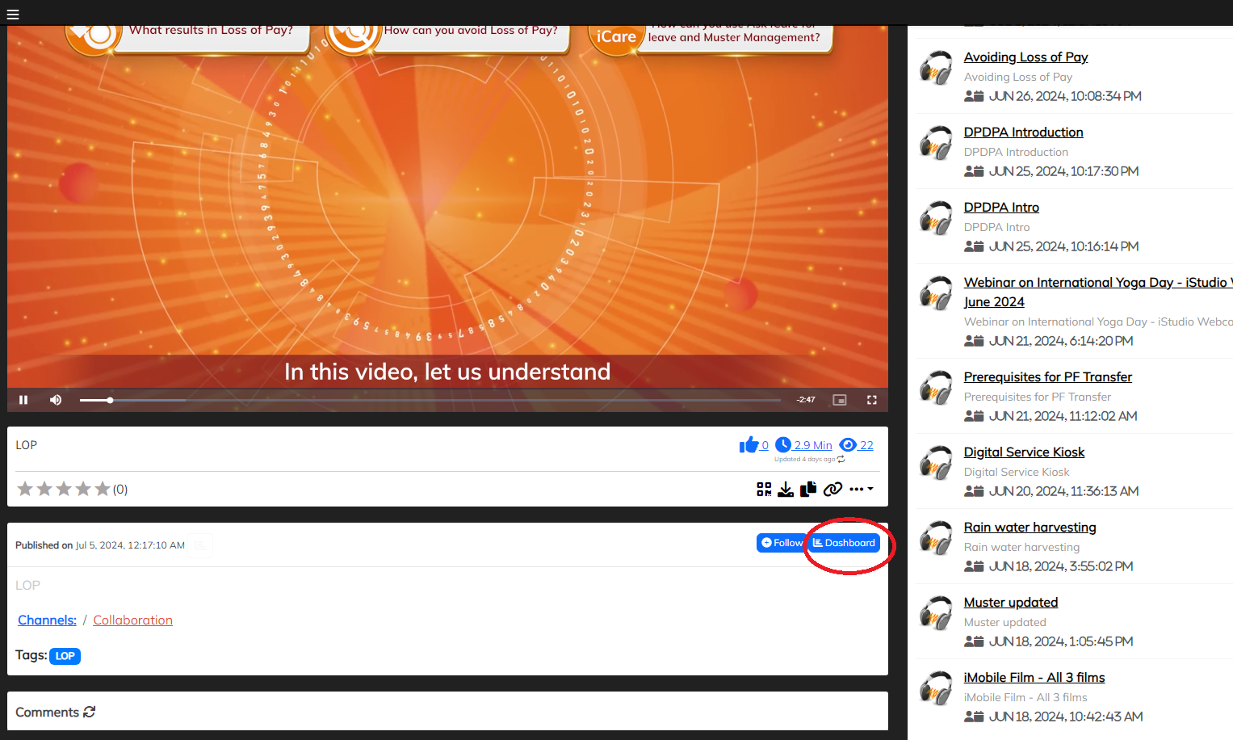Refresh the Comments section
The height and width of the screenshot is (740, 1233).
[89, 712]
